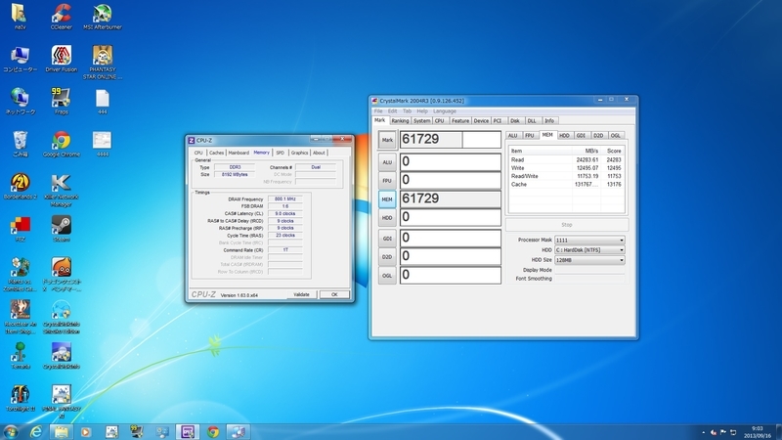Open the Language menu in CrystalMark
Viewport: 782px width, 440px height.
click(x=445, y=111)
